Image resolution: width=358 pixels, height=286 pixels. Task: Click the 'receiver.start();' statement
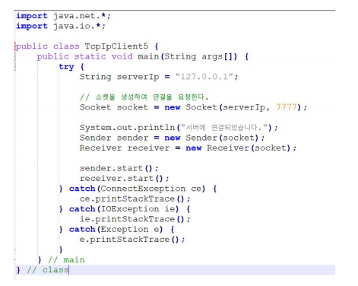click(x=125, y=179)
